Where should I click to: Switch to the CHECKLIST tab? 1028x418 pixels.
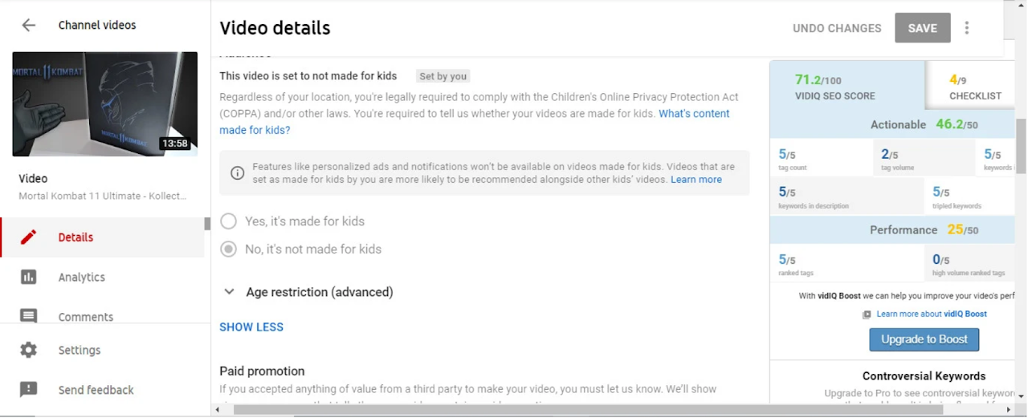(x=975, y=87)
